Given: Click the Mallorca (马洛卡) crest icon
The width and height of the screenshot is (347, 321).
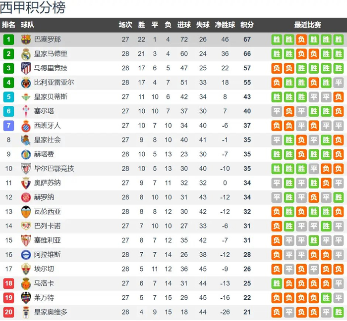Looking at the screenshot, I should coord(26,283).
